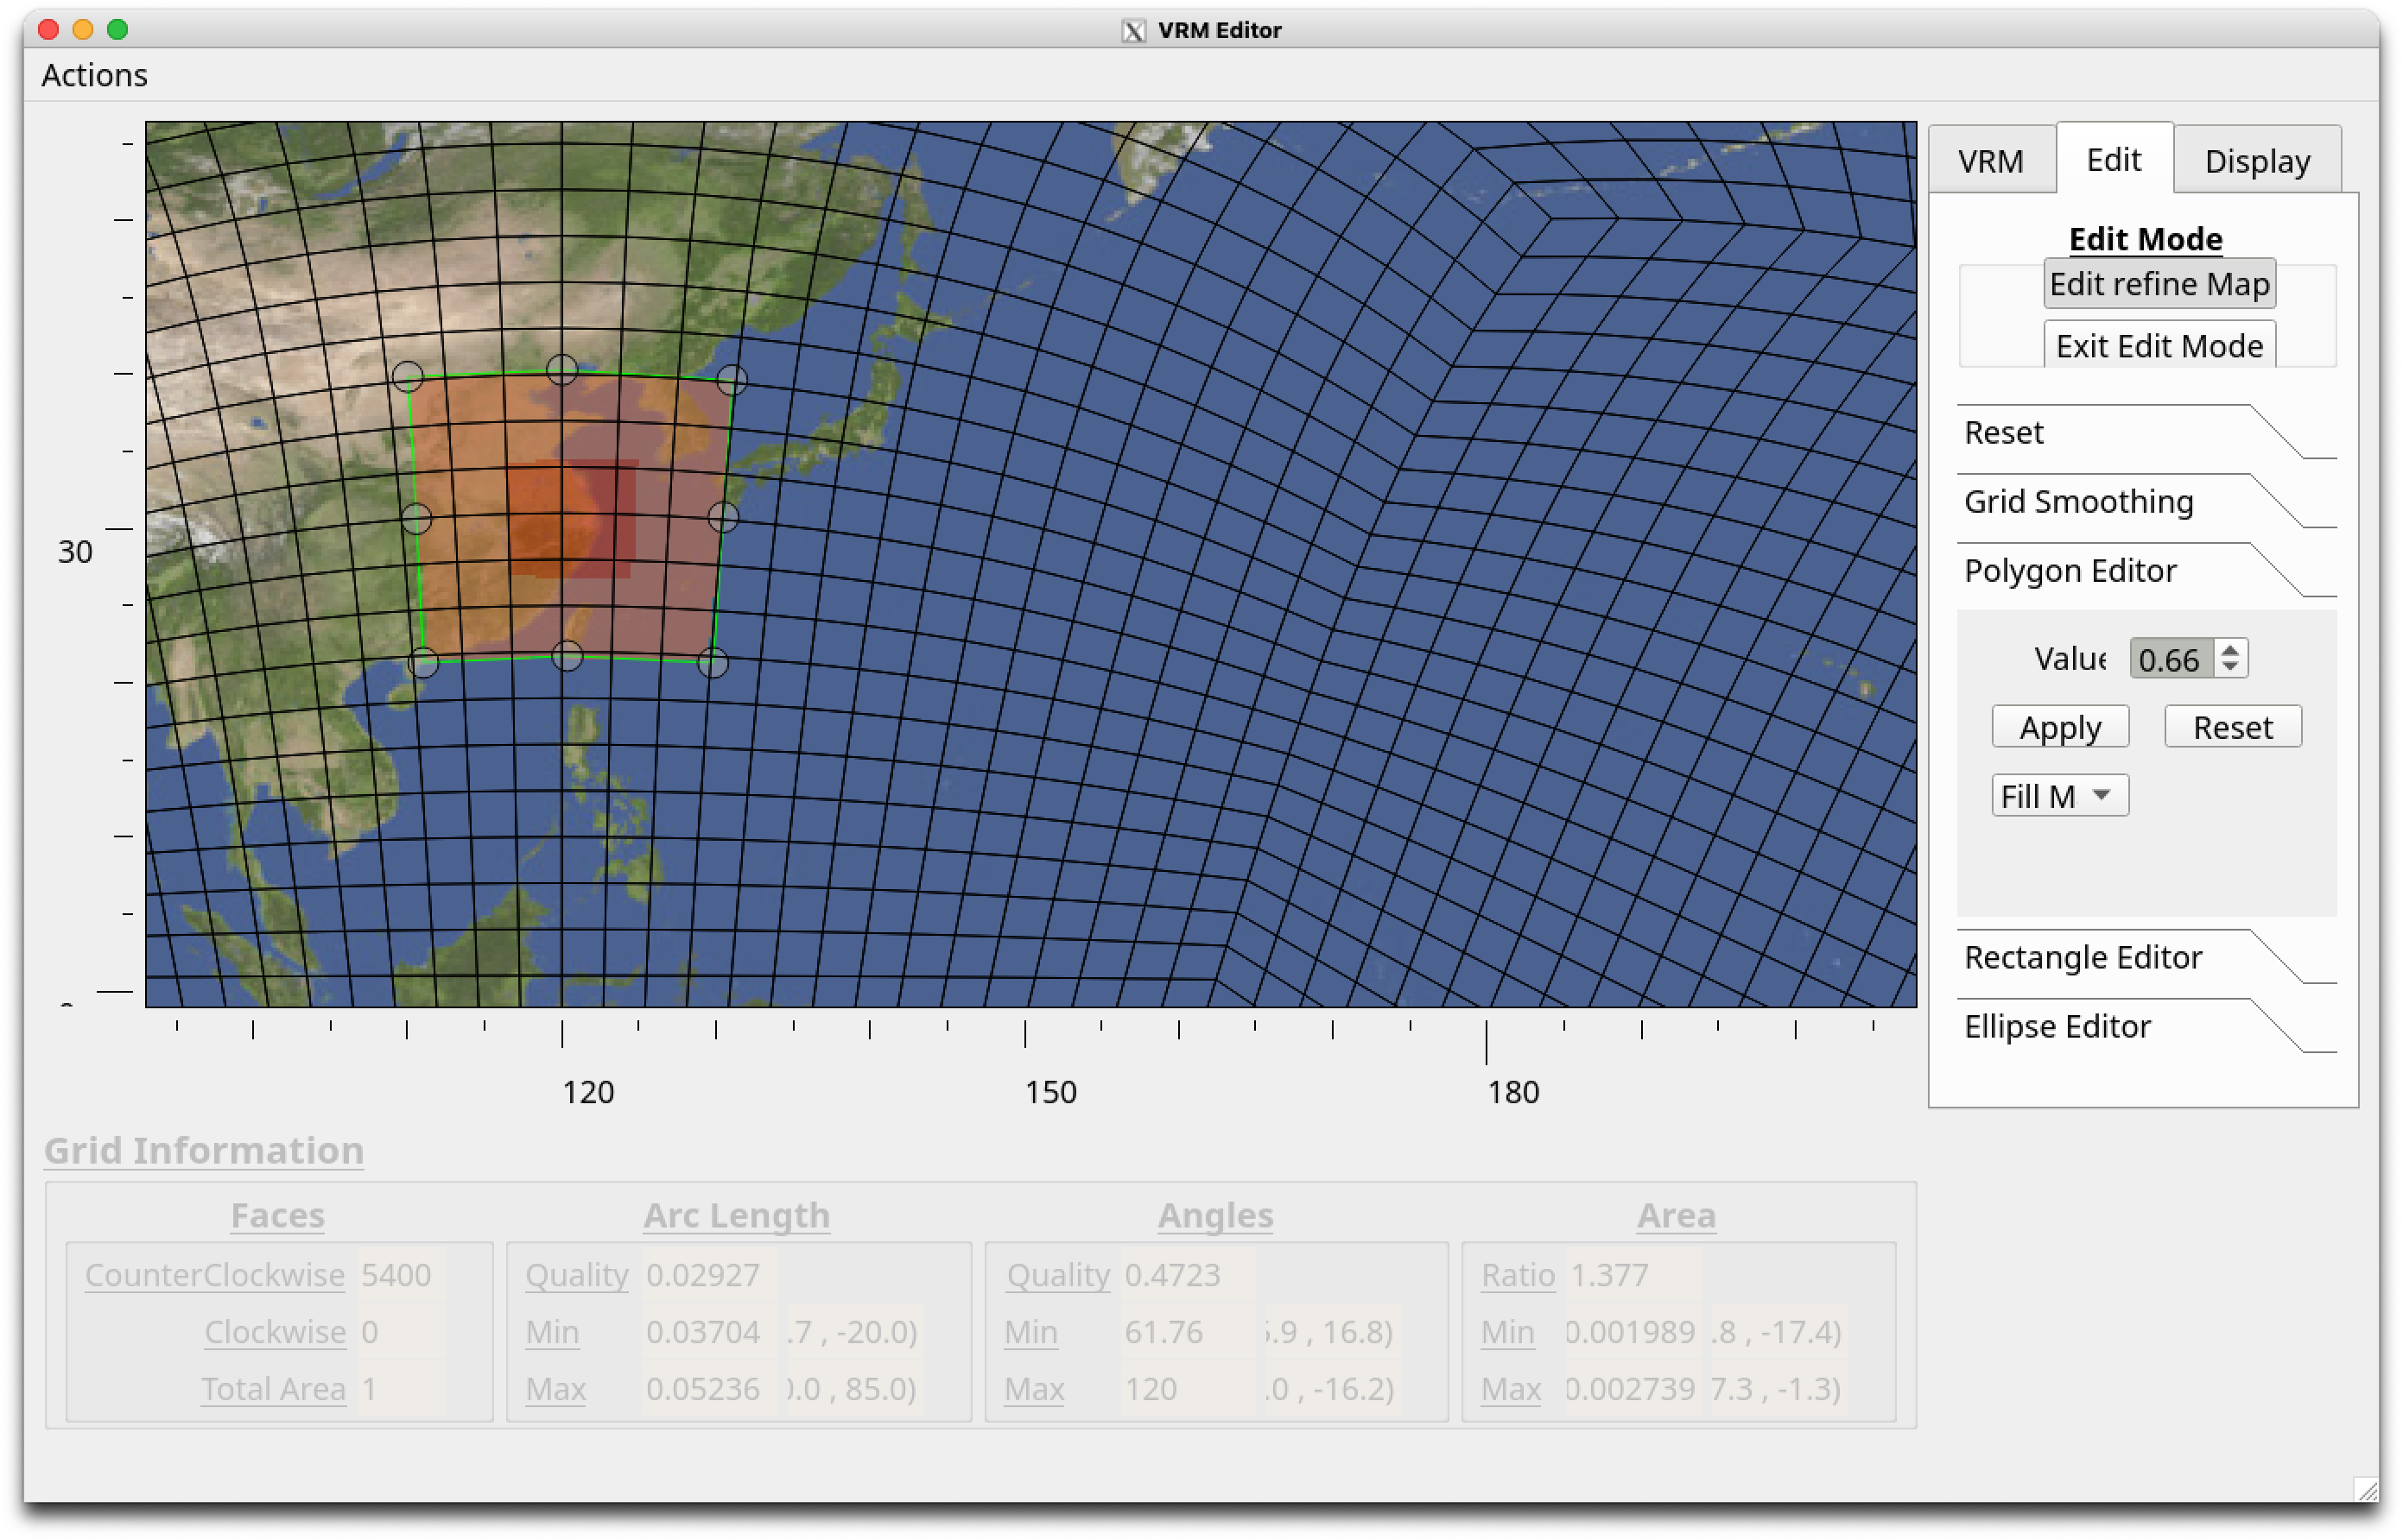Click the bottom-middle polygon vertex handle

(567, 656)
